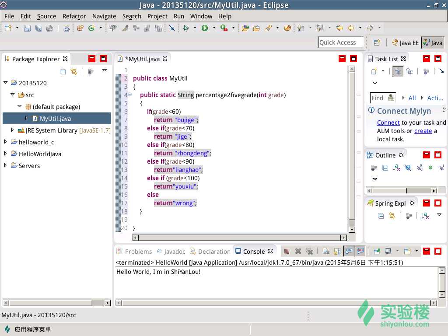This screenshot has width=448, height=336.
Task: Click the Run External Tools icon
Action: [x=224, y=28]
